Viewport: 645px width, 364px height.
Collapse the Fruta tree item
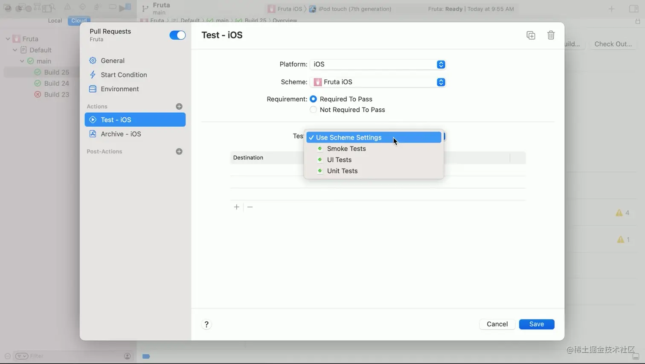pos(8,39)
